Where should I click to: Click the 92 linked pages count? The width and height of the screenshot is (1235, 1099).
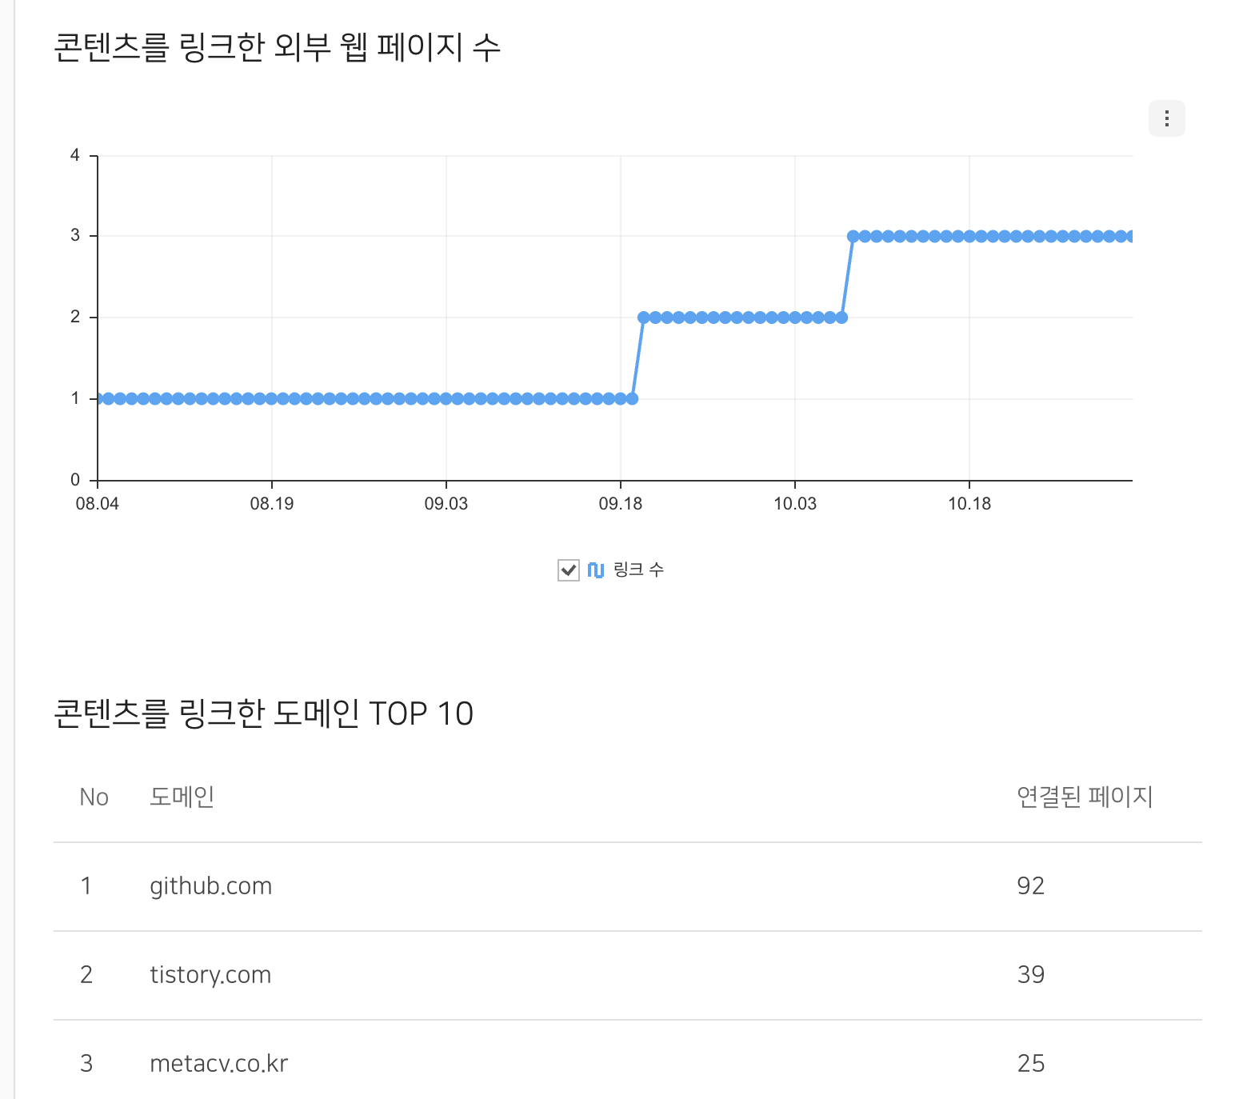click(1030, 886)
